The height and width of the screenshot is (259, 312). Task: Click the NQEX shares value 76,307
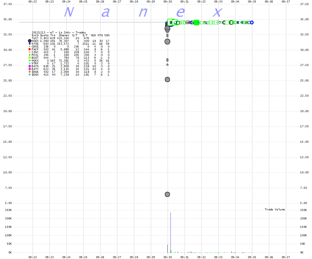[x=64, y=41]
